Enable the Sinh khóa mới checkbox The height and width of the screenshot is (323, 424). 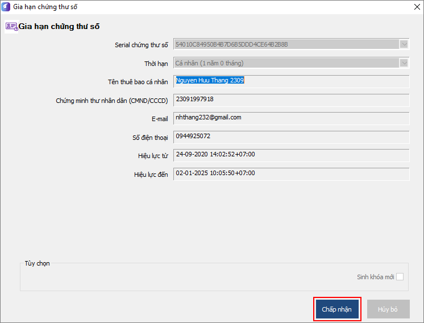point(400,277)
